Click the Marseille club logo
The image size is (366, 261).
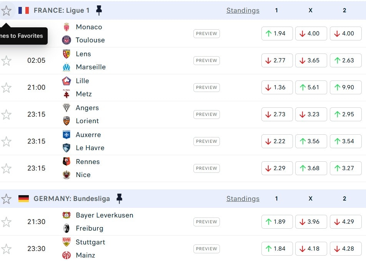click(67, 67)
